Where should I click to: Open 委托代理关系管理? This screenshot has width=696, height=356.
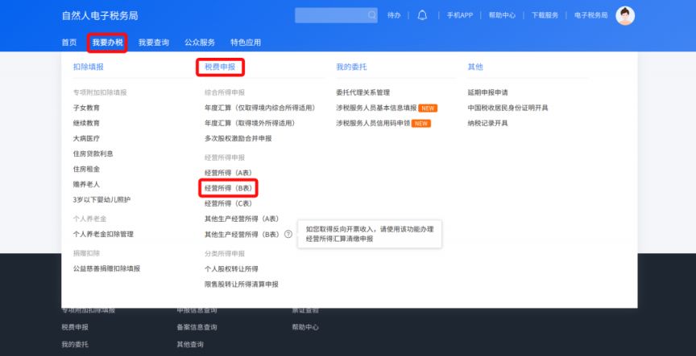363,92
